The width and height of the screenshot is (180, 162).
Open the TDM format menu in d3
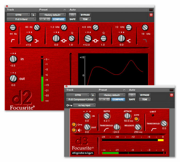145,99
